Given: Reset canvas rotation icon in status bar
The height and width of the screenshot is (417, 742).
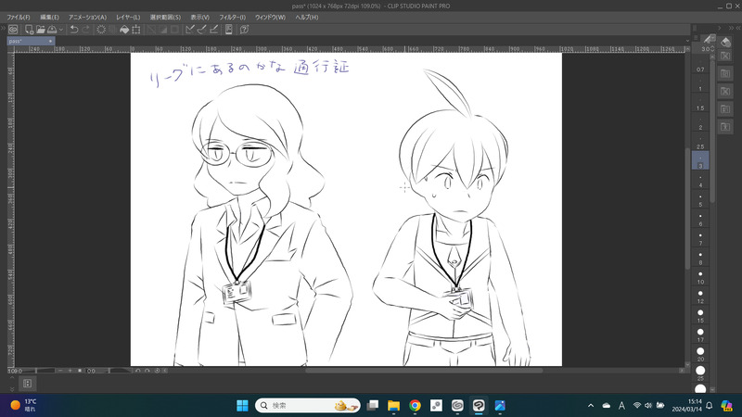Looking at the screenshot, I should [x=157, y=371].
